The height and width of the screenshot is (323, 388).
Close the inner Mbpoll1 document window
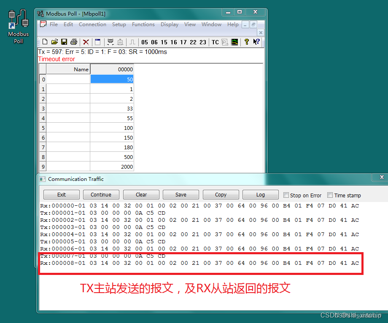click(261, 32)
